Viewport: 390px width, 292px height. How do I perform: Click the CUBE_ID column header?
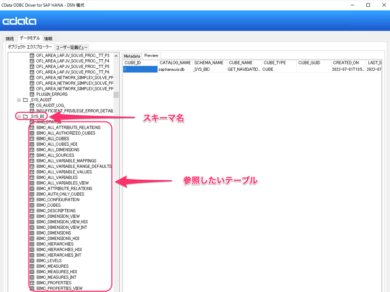coord(140,63)
